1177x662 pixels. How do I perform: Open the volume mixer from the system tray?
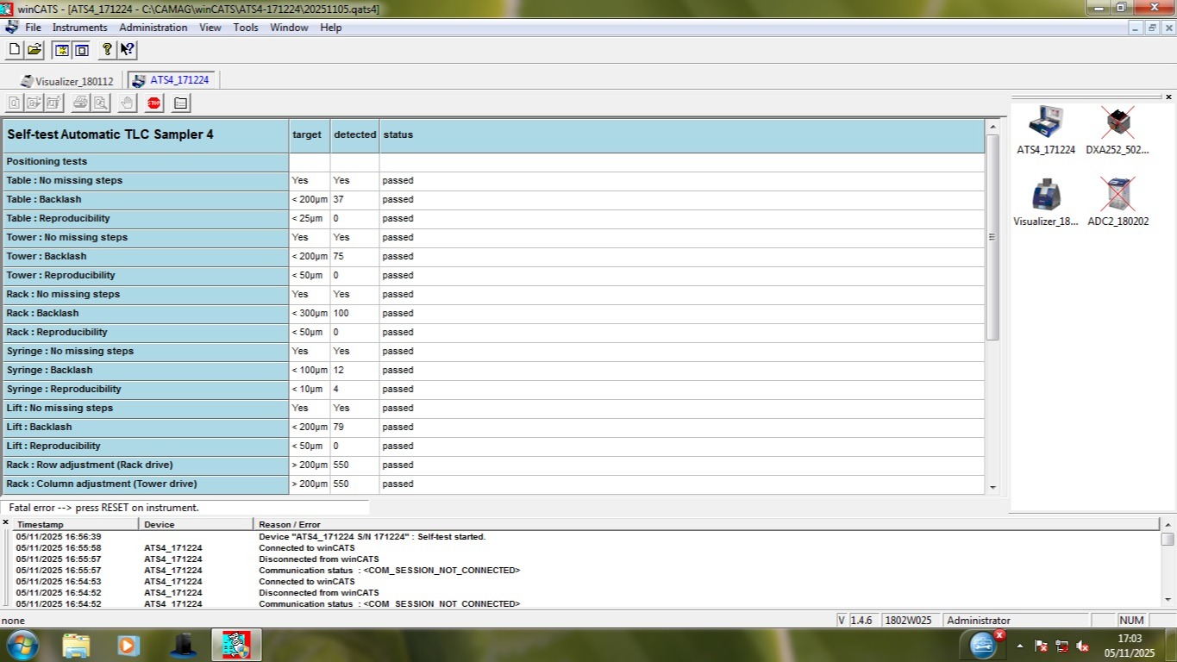point(1084,645)
